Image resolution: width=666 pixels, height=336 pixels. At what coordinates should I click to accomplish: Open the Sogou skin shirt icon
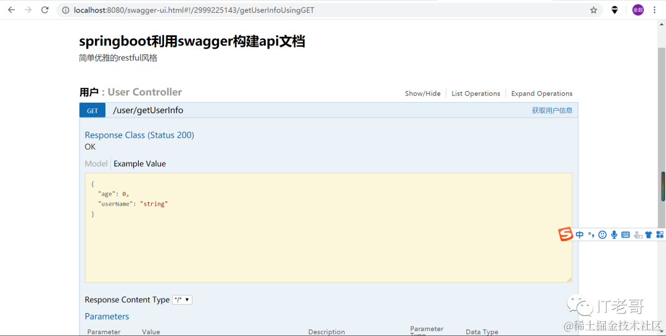[648, 234]
